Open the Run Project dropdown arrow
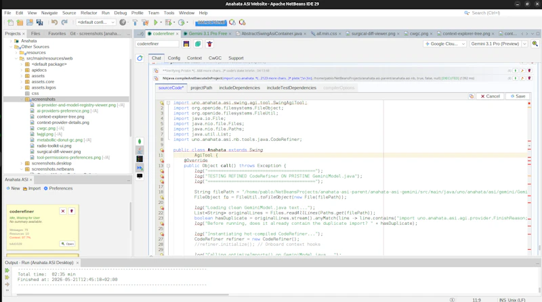The width and height of the screenshot is (542, 302). pos(161,22)
